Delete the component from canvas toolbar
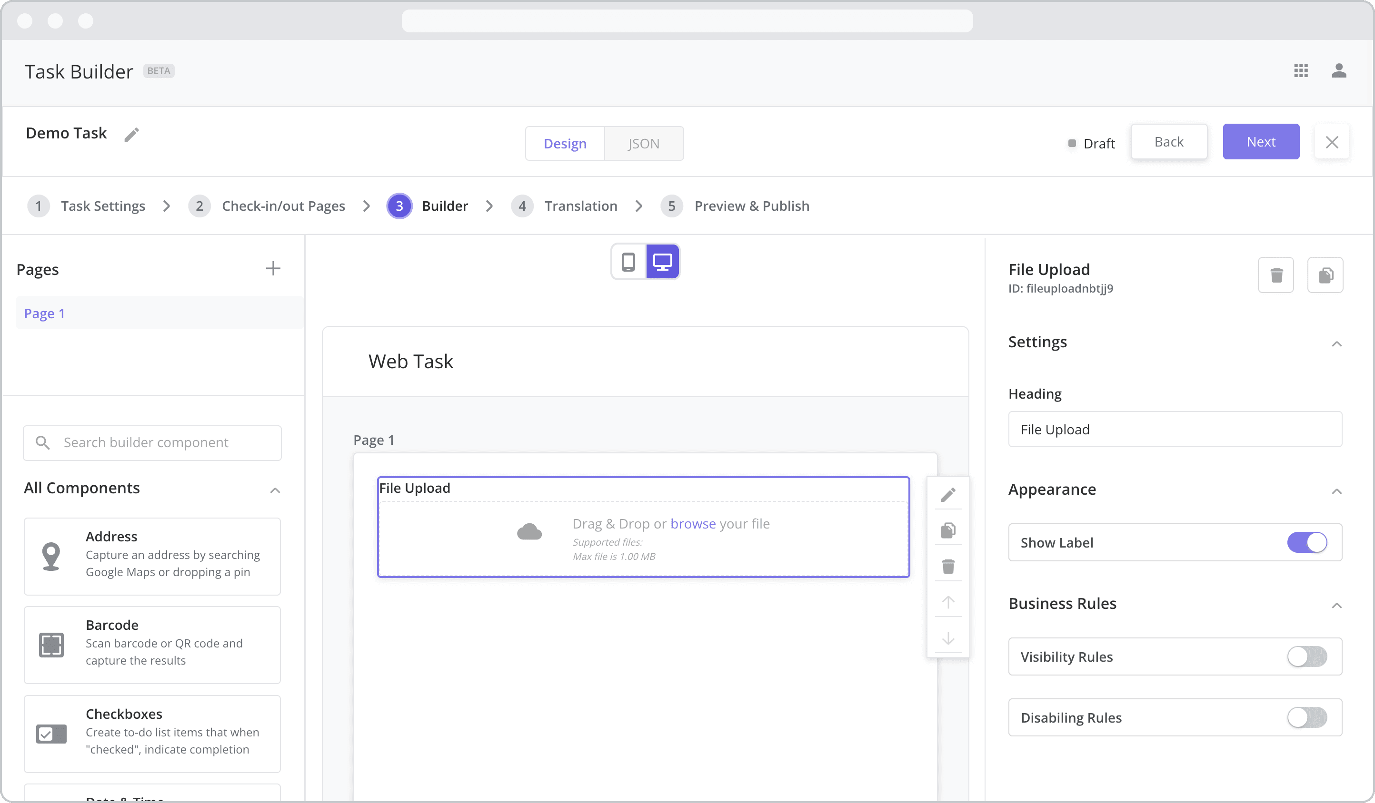Image resolution: width=1375 pixels, height=803 pixels. coord(948,567)
